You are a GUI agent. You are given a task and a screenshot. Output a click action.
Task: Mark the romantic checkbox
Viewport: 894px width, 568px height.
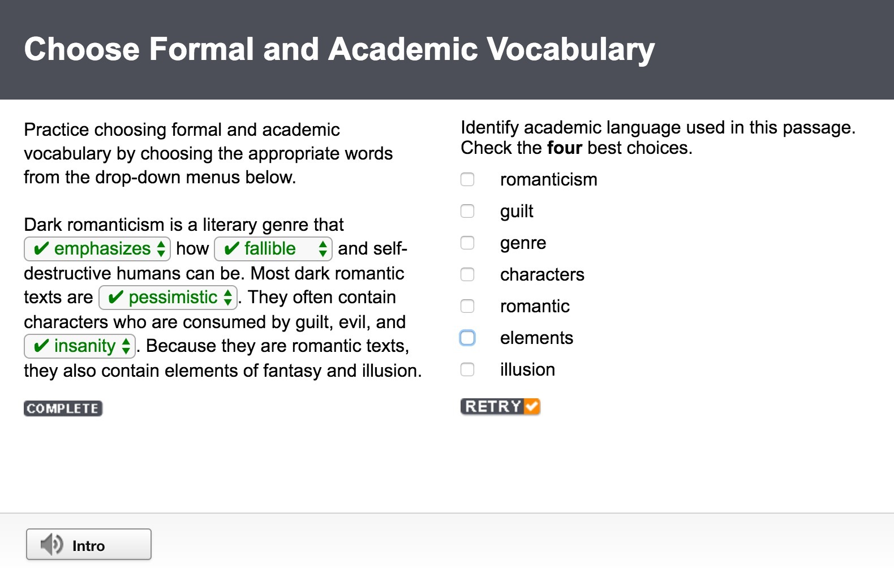(x=467, y=306)
